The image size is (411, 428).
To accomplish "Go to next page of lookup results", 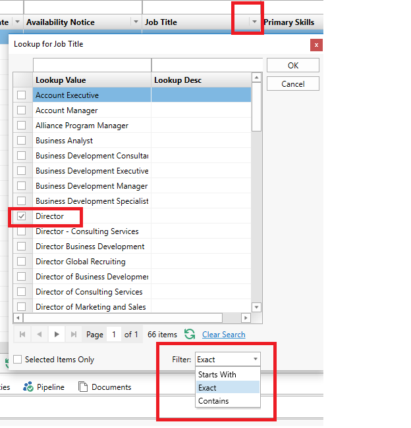I will pyautogui.click(x=57, y=335).
